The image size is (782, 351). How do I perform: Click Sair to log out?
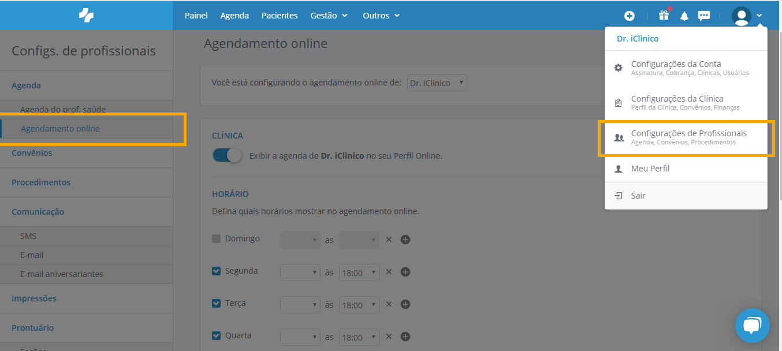(686, 196)
